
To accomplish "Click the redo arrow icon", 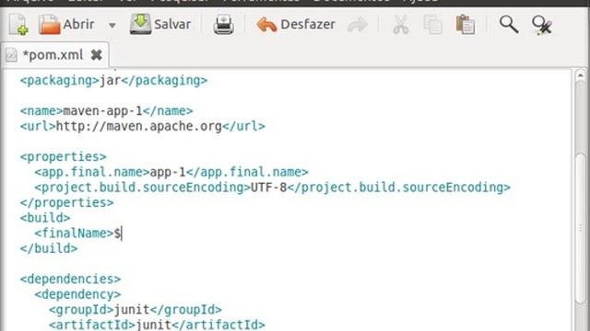I will pos(357,25).
